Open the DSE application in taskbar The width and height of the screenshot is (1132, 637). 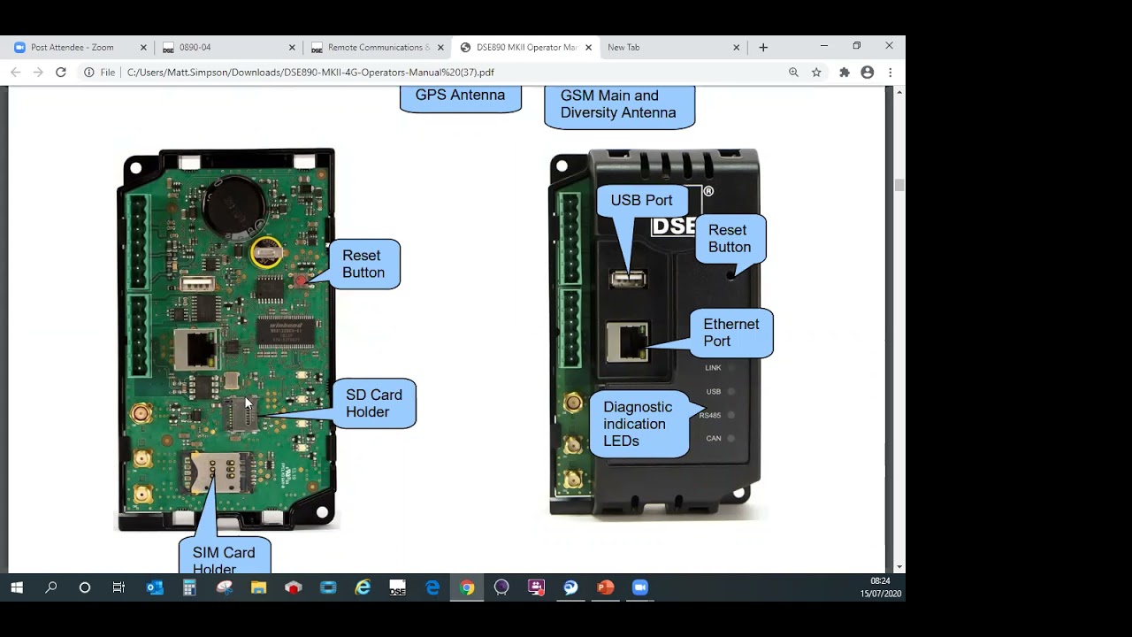click(x=397, y=587)
